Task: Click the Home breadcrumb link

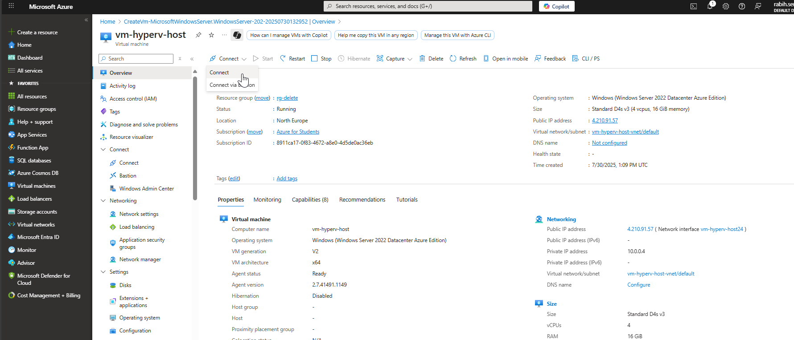Action: (107, 21)
